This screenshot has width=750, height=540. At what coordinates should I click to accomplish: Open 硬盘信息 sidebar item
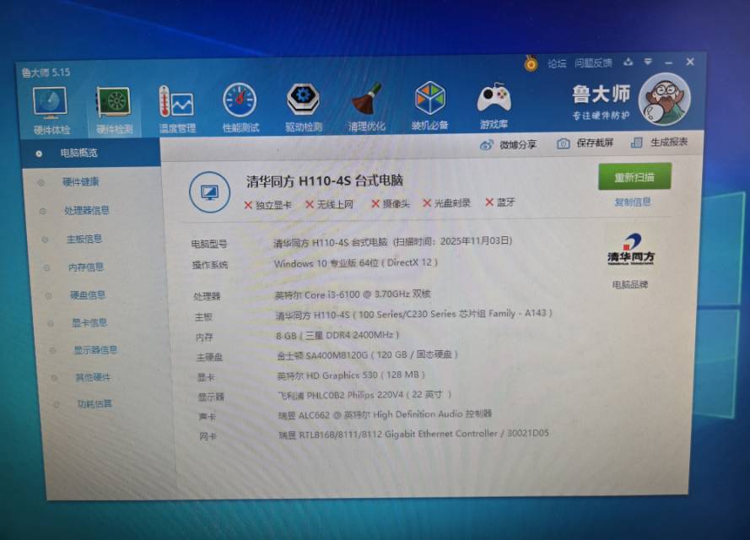(88, 294)
